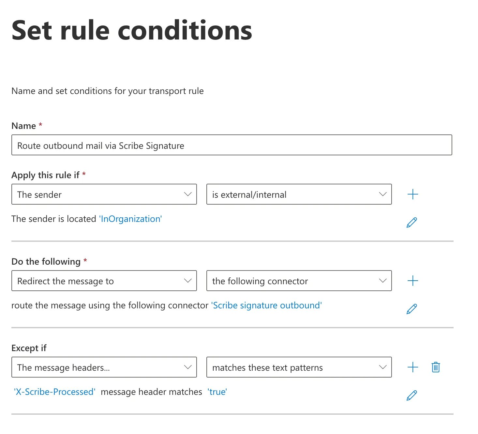Click the 'true' header value link

pos(217,392)
